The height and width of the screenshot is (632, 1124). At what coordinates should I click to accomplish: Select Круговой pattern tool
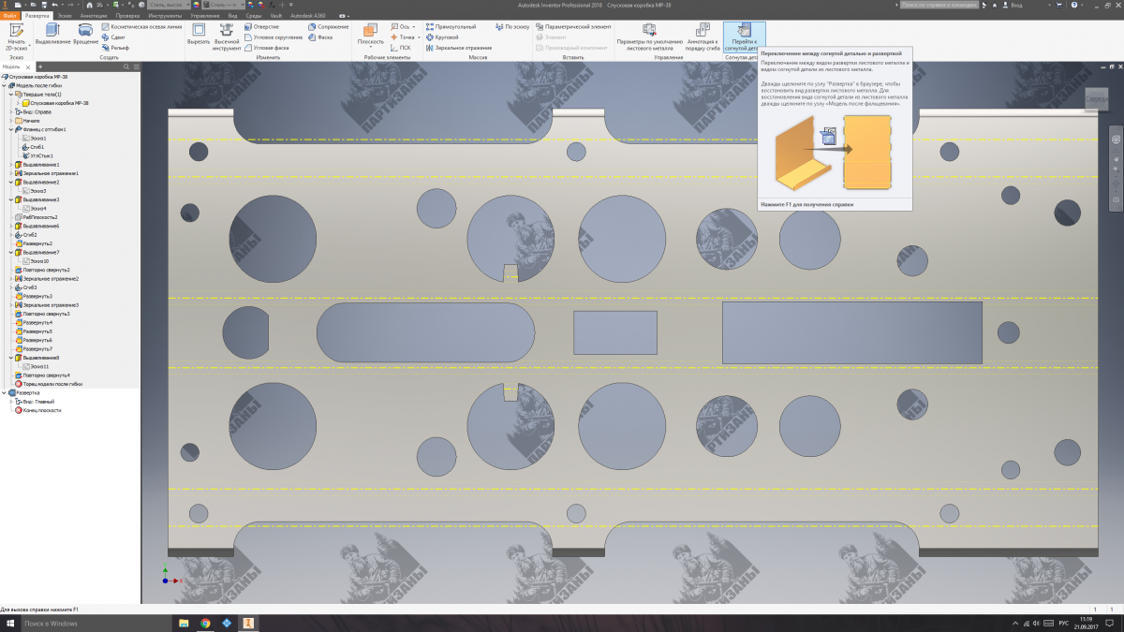click(x=442, y=37)
